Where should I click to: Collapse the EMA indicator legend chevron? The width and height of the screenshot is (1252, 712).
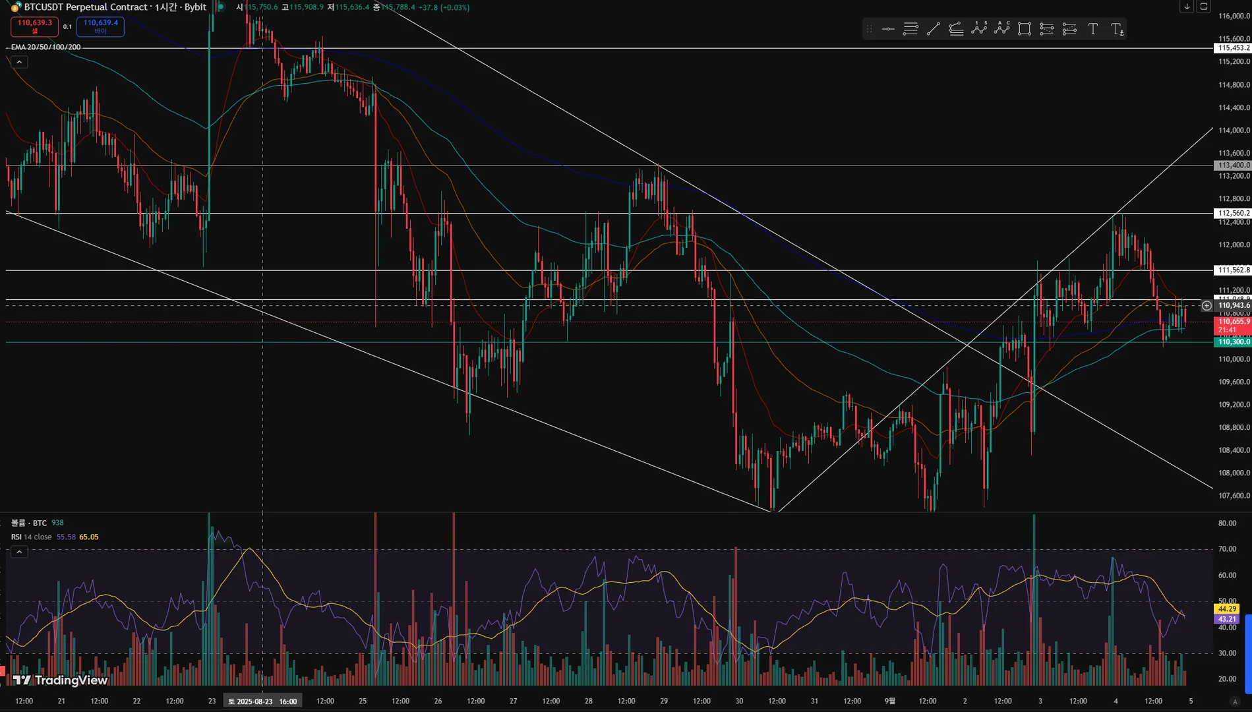point(19,62)
